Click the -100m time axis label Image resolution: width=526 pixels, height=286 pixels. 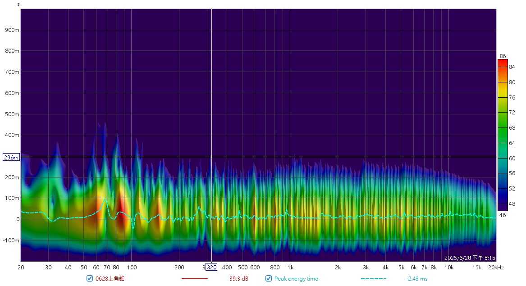[11, 241]
